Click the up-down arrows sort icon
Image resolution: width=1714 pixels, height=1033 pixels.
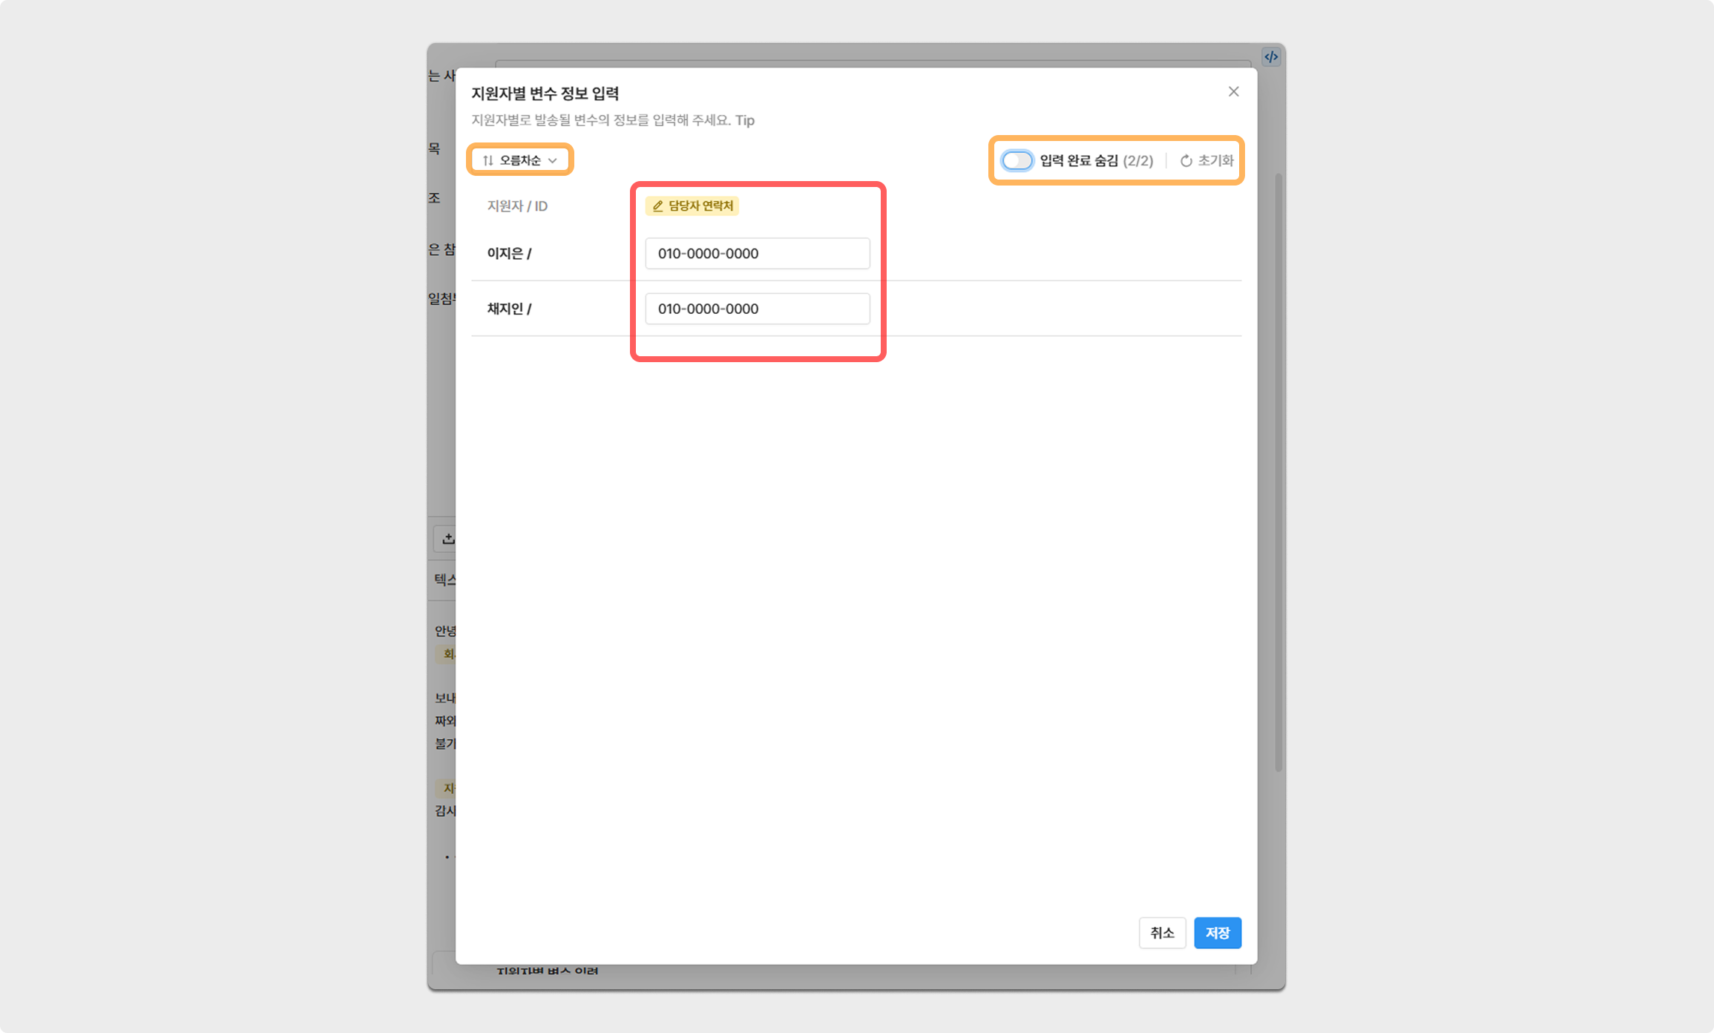click(487, 160)
